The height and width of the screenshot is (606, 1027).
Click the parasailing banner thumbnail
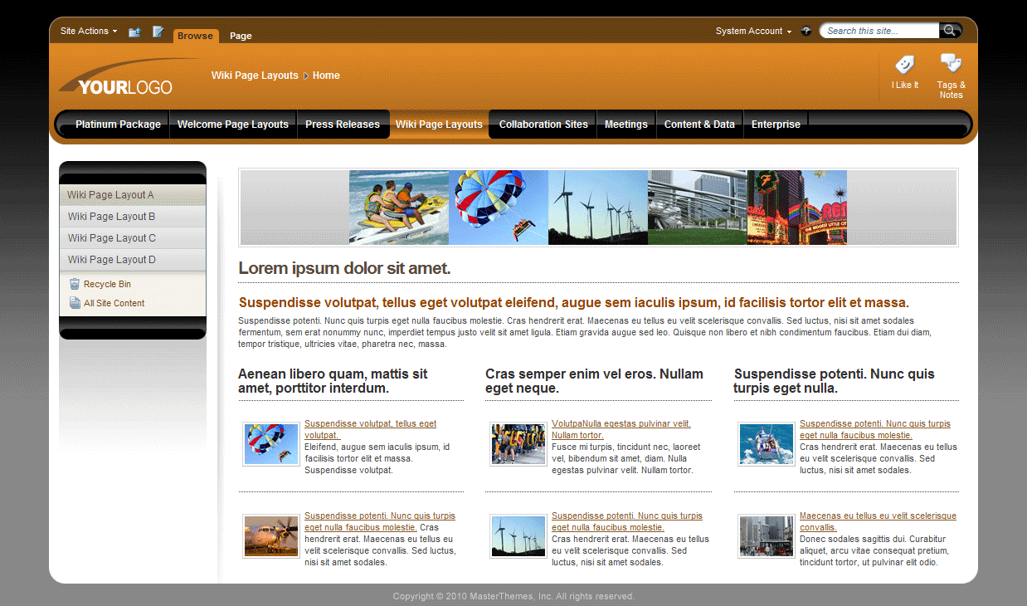pos(498,208)
